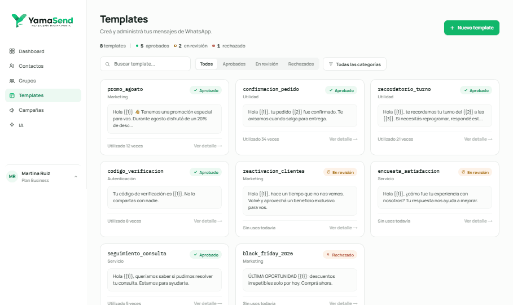Click the Templates sidebar icon
This screenshot has height=305, width=513.
(12, 95)
